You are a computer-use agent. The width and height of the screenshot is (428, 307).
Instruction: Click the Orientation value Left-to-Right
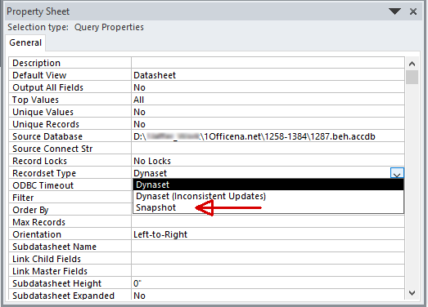(268, 234)
